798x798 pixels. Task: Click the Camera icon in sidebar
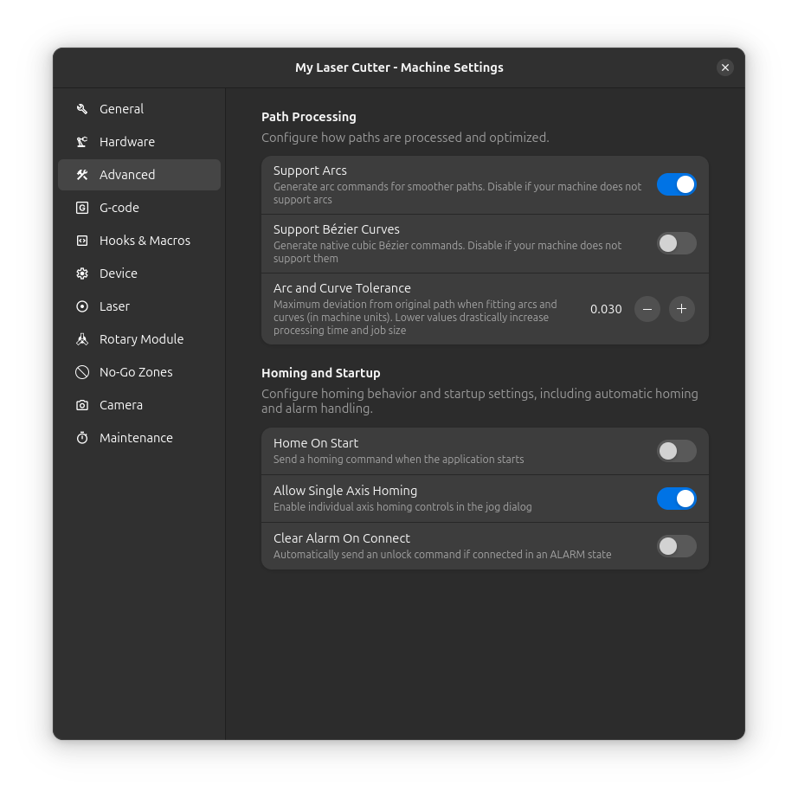[x=82, y=405]
